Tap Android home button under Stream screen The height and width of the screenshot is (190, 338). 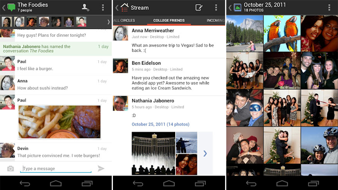click(169, 183)
